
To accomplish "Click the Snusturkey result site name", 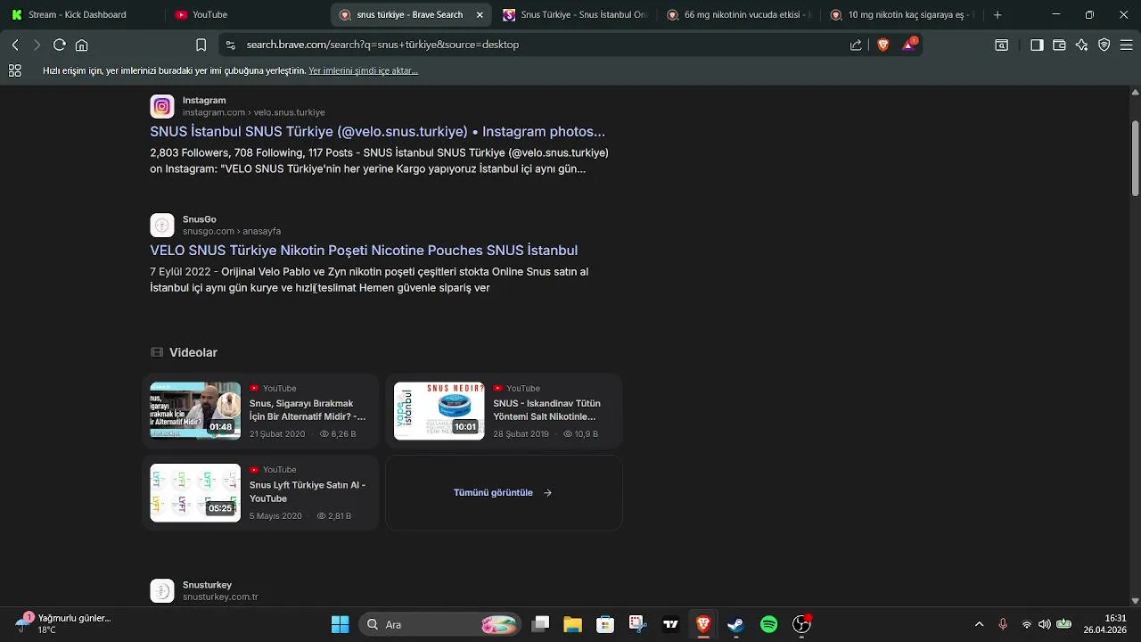I will tap(207, 585).
